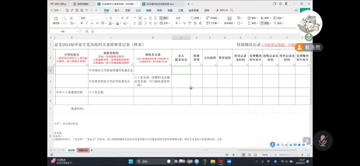The image size is (360, 166).
Task: Toggle Wrap Text (换行) for the cell
Action: pyautogui.click(x=164, y=18)
